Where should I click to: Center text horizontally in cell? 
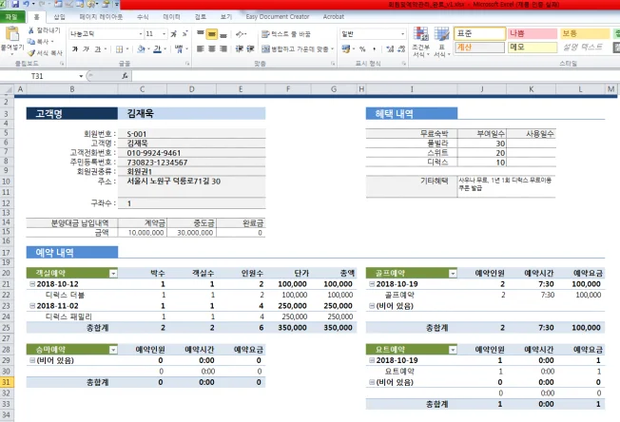coord(211,49)
